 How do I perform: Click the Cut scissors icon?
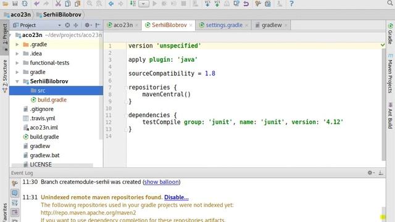[58, 4]
